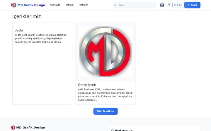This screenshot has width=211, height=131.
Task: Click the search magnifier icon
Action: tap(115, 5)
